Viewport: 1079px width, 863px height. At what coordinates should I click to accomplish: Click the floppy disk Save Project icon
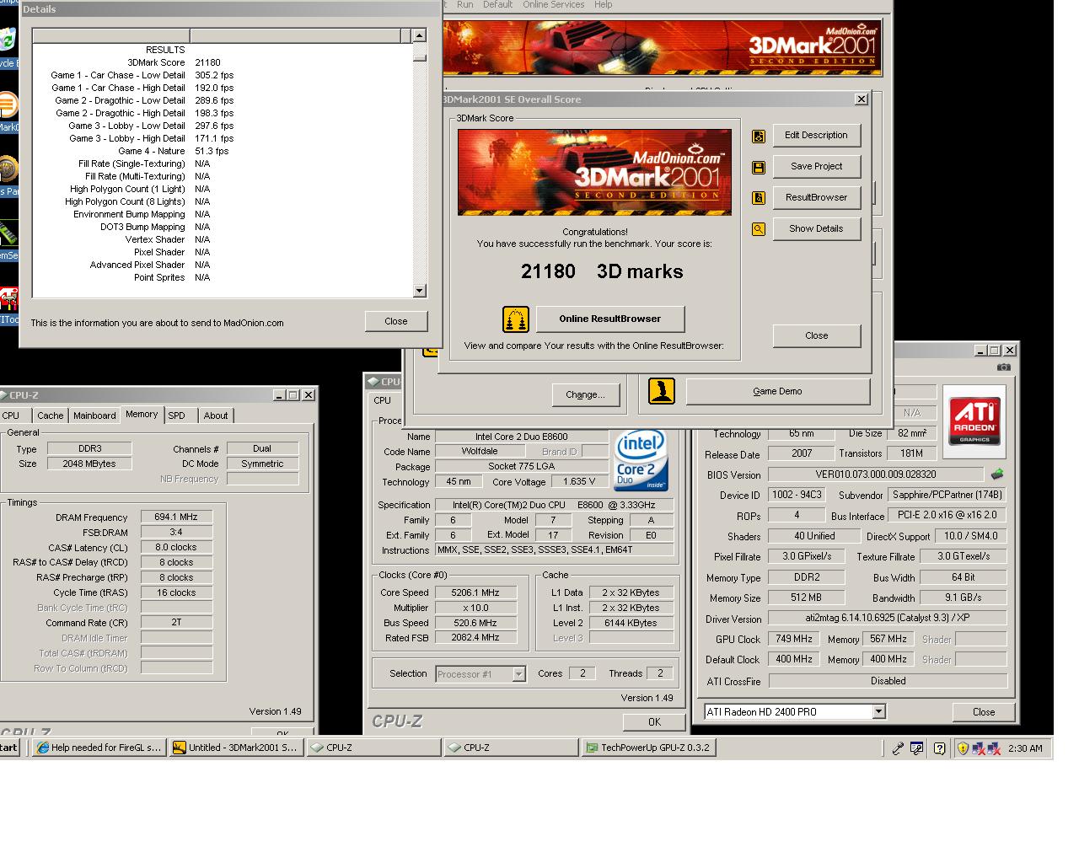point(759,167)
